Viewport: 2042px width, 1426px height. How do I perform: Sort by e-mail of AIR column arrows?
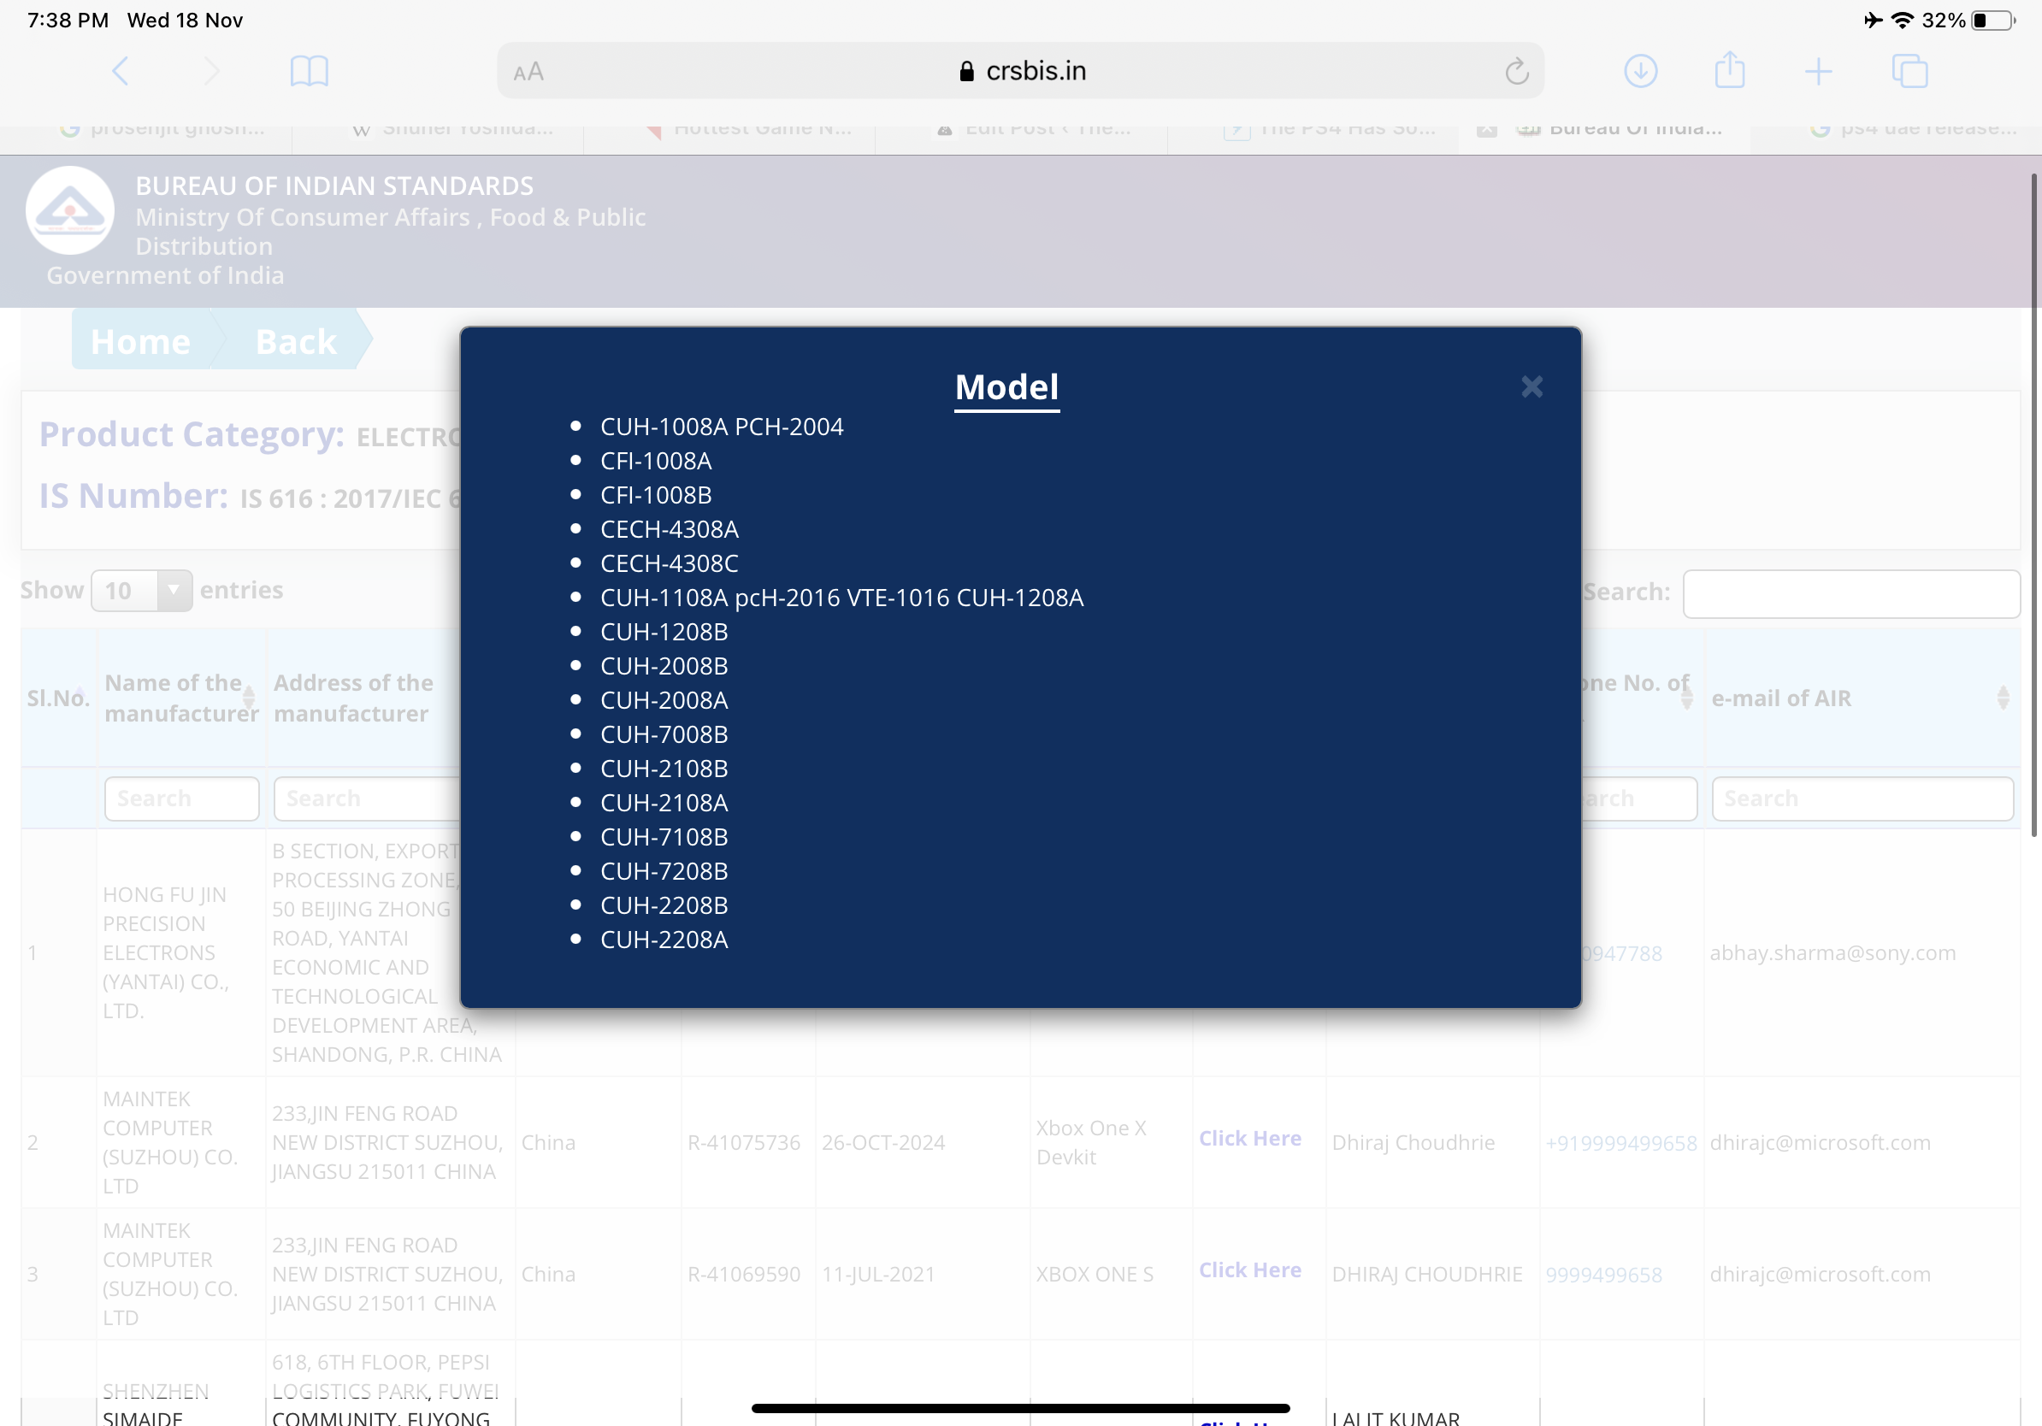(2002, 698)
